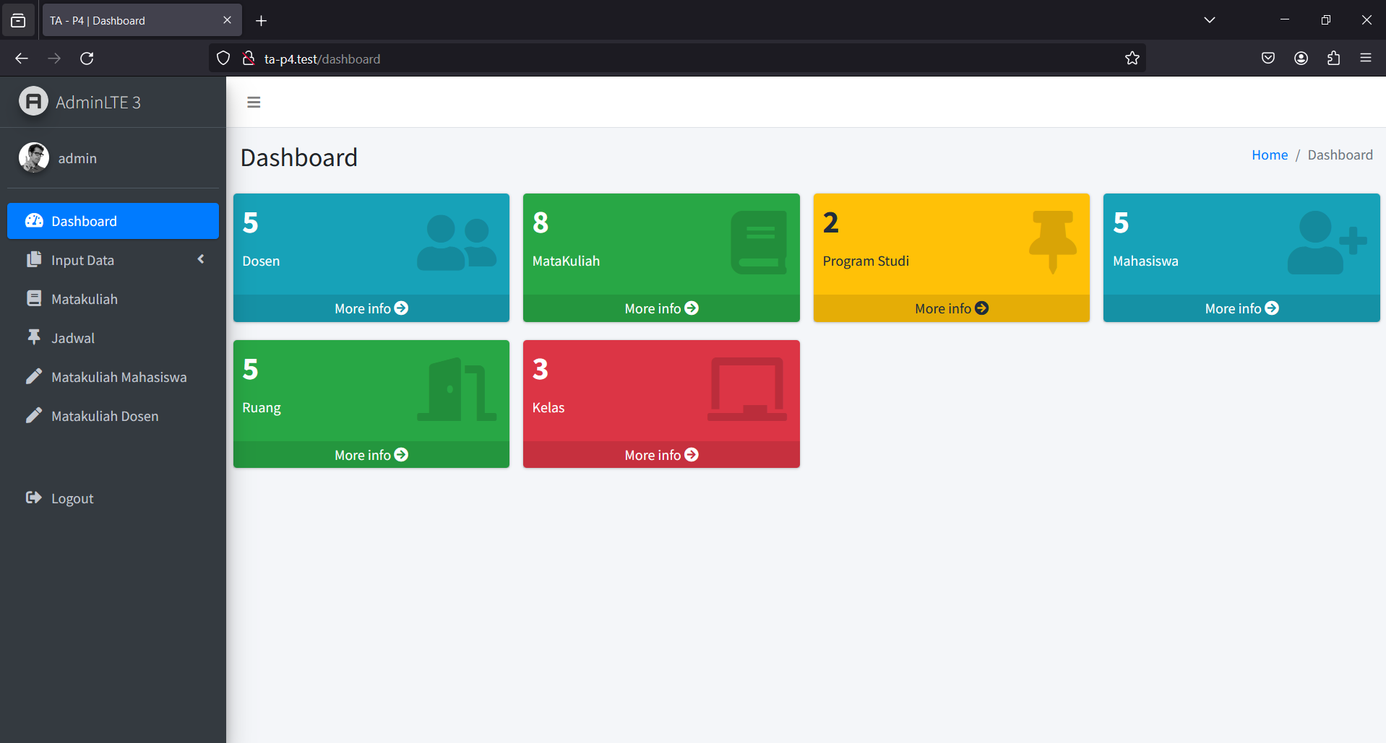
Task: Open More info on MataKuliah card
Action: (661, 308)
